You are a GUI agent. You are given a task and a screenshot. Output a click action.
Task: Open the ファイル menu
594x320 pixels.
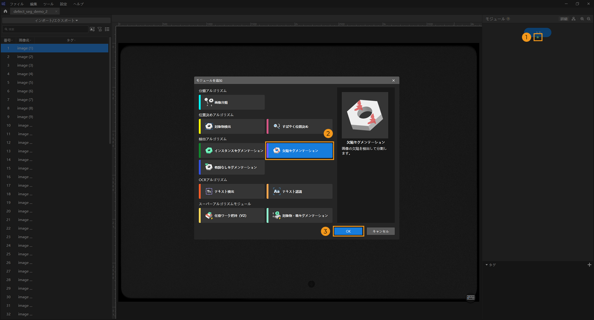[x=17, y=4]
